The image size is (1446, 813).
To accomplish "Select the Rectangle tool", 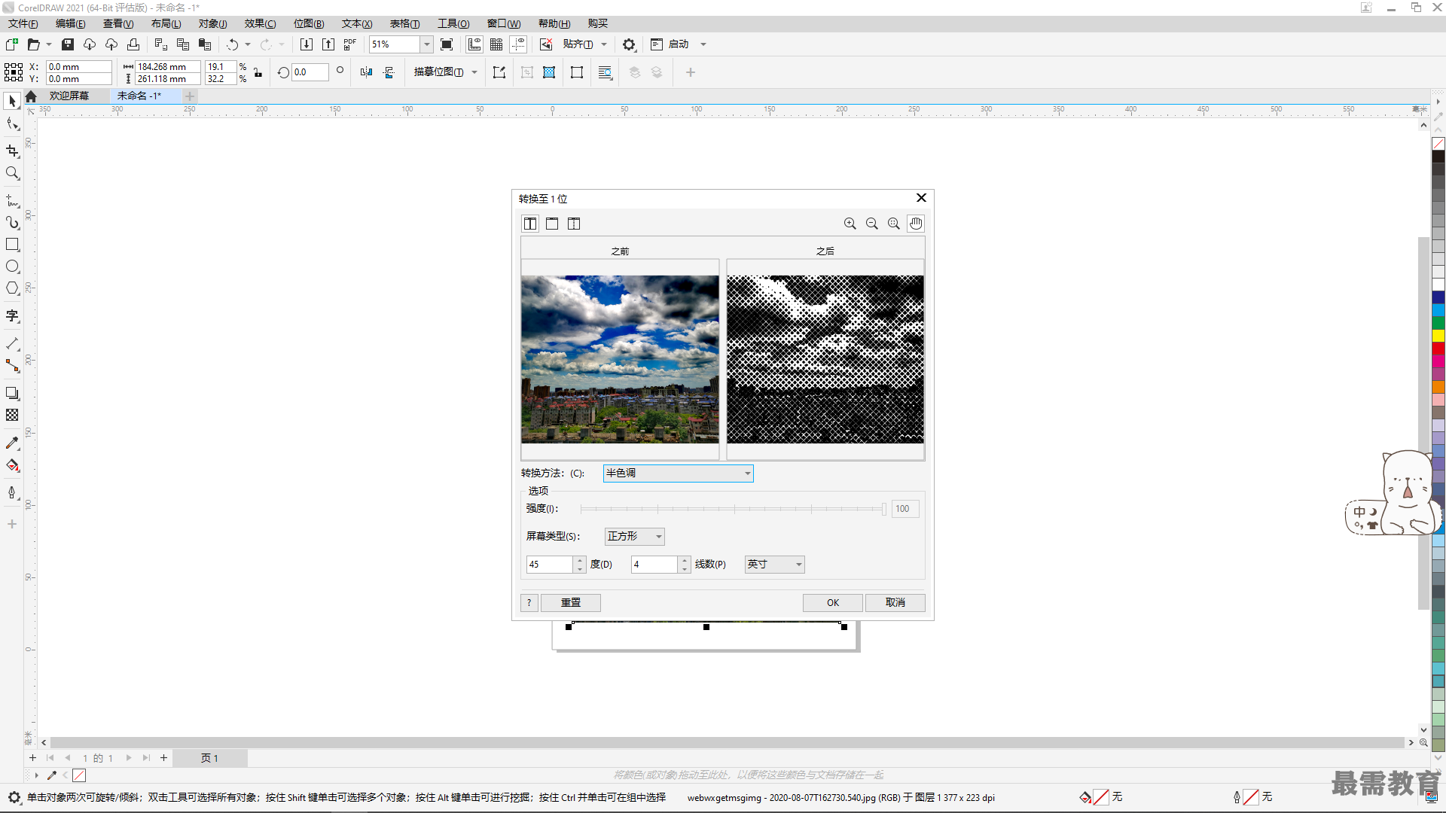I will [12, 245].
